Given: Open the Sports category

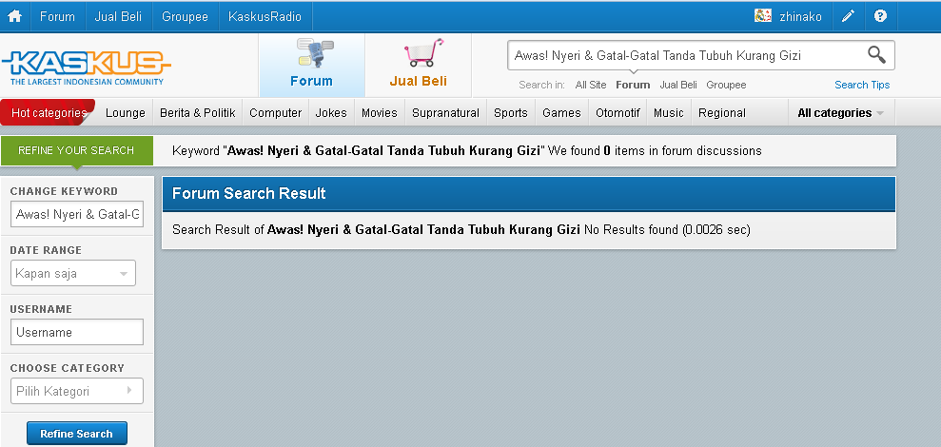Looking at the screenshot, I should (x=511, y=113).
